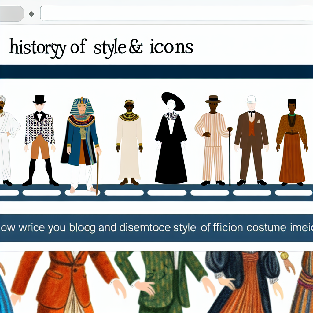Select the brown suit figure with bowler hat
Screen dimensions: 313x313
pos(252,141)
